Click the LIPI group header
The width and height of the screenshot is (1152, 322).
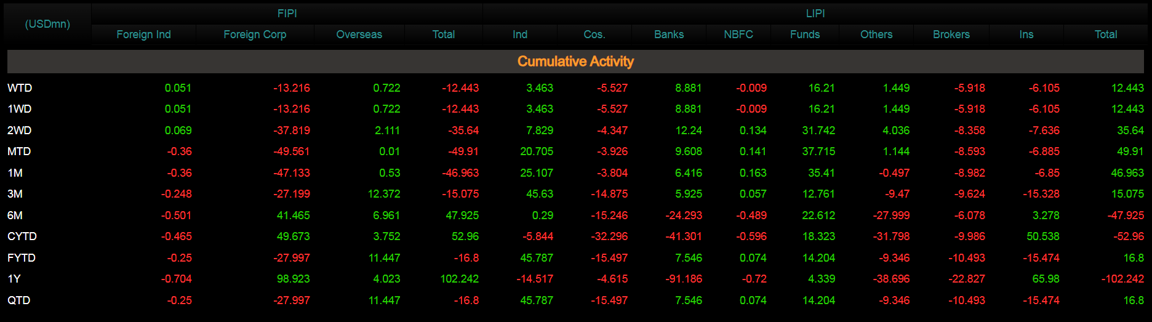[815, 13]
